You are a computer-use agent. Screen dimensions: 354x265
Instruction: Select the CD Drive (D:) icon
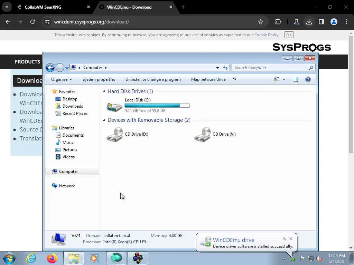pos(115,134)
